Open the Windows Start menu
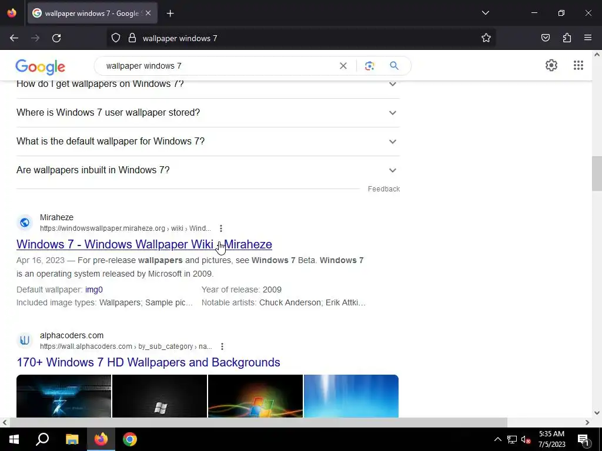 tap(14, 439)
